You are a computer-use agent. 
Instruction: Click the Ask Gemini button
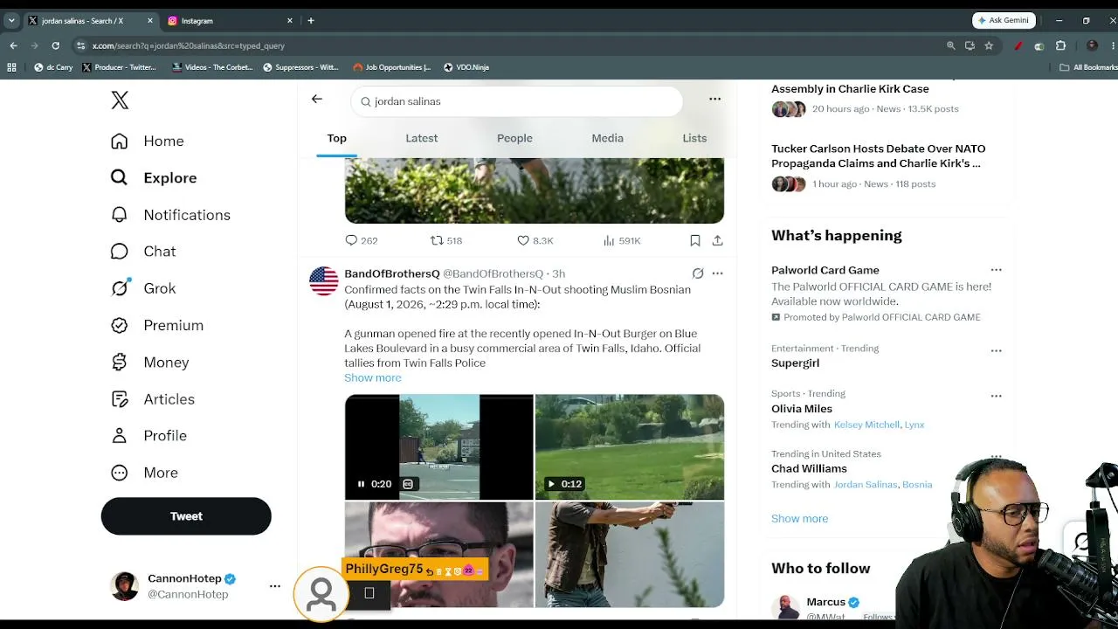point(1004,20)
